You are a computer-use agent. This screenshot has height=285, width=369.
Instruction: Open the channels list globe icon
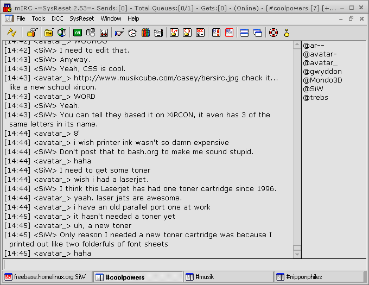[x=62, y=33]
